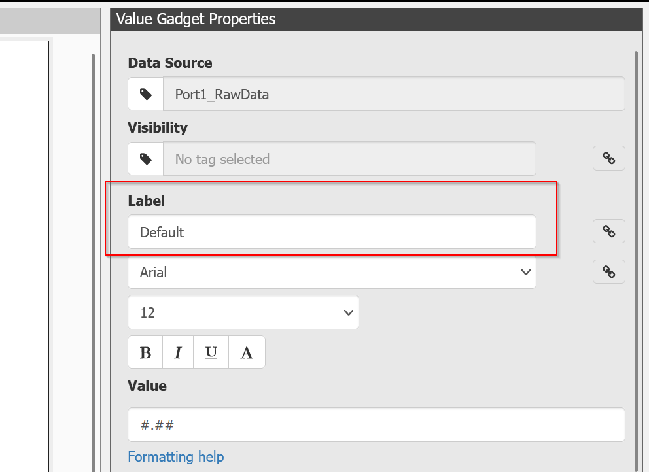Click the Port1_RawData data source field
The image size is (649, 472).
(394, 94)
